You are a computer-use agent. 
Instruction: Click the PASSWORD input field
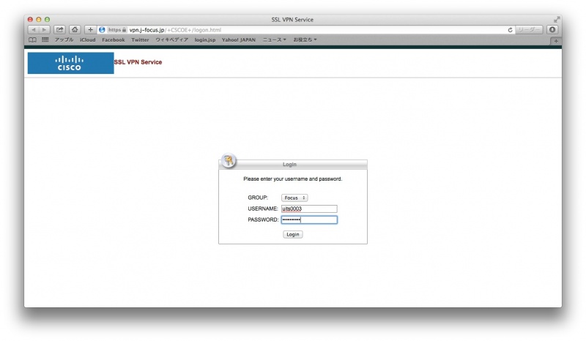click(x=309, y=220)
